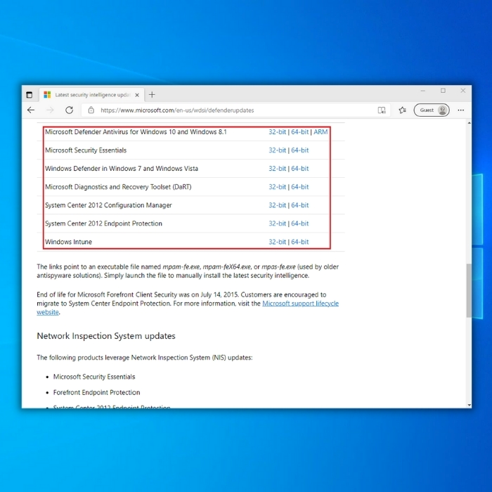View site info via lock icon
The height and width of the screenshot is (492, 492).
click(91, 110)
